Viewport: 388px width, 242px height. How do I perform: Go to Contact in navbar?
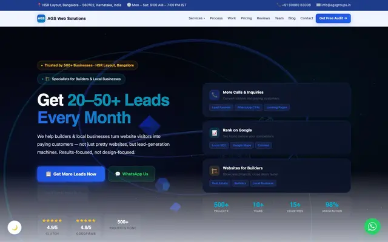point(307,18)
